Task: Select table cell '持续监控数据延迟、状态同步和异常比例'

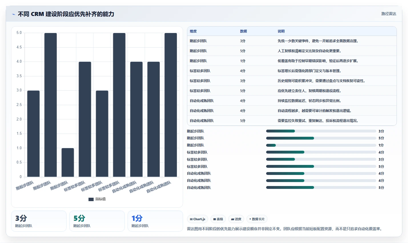Action: [309, 101]
